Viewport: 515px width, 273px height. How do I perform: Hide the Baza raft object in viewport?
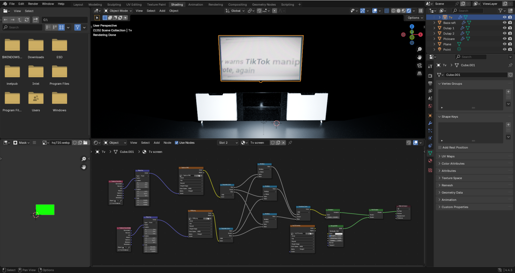[504, 22]
